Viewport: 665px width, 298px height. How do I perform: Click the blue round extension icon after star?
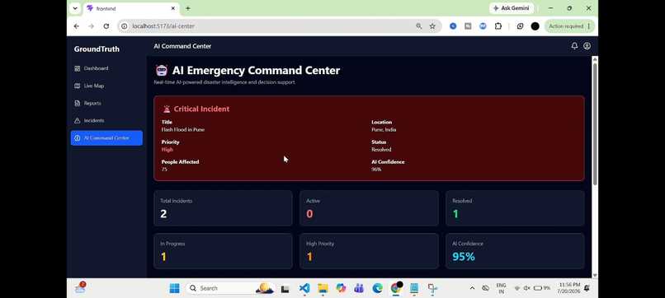click(453, 26)
